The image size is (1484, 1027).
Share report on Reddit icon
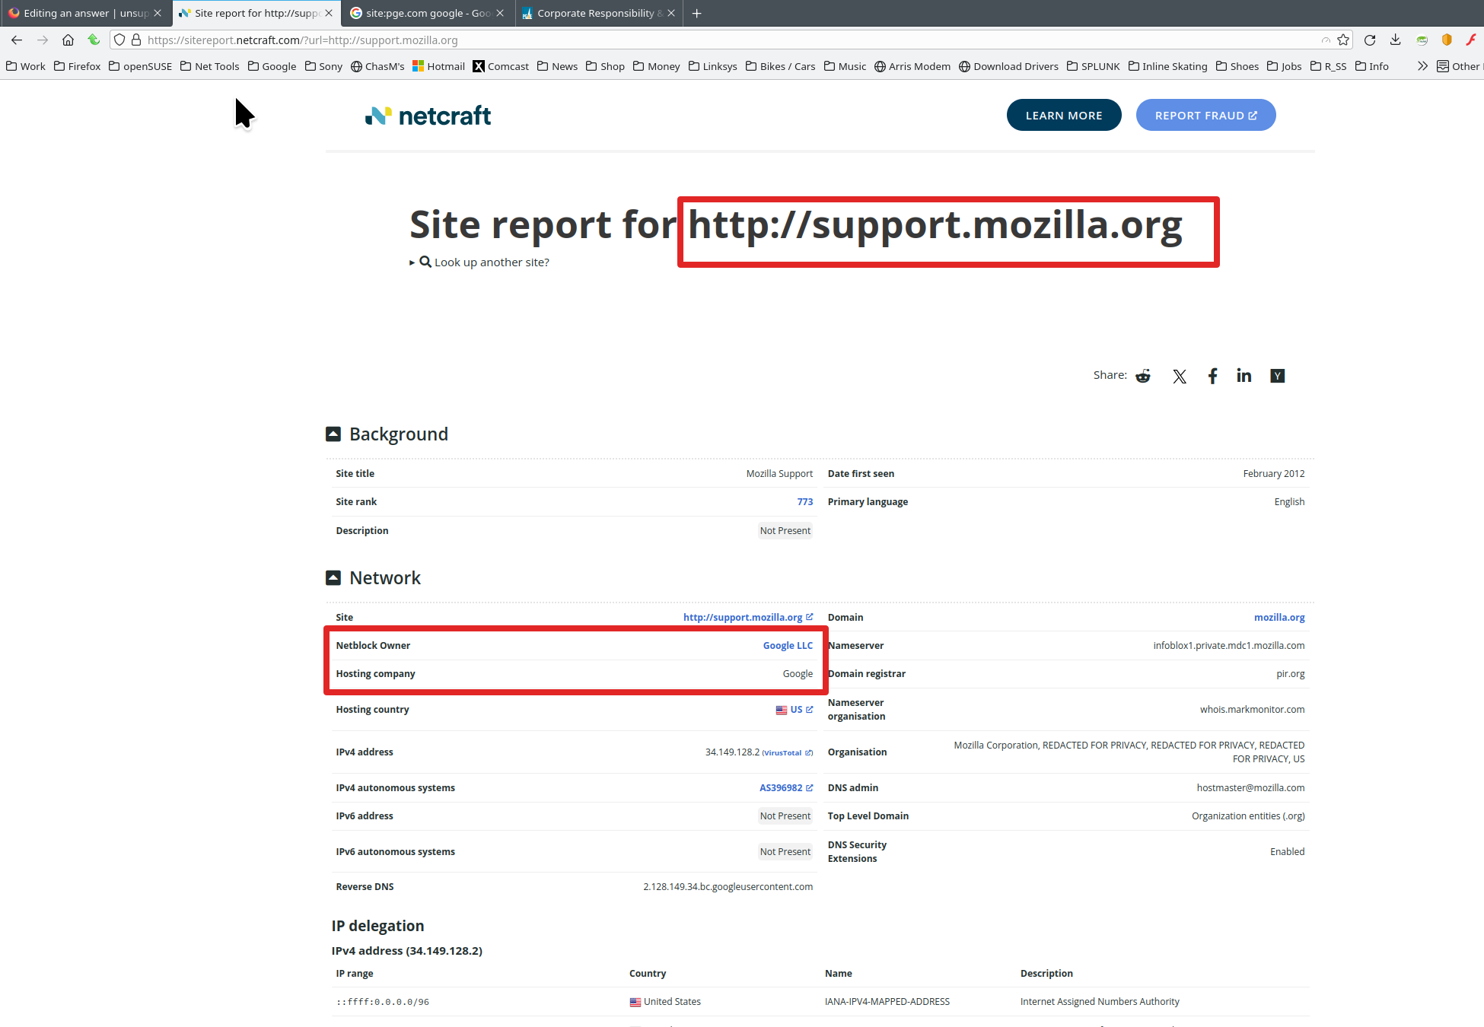[1143, 376]
